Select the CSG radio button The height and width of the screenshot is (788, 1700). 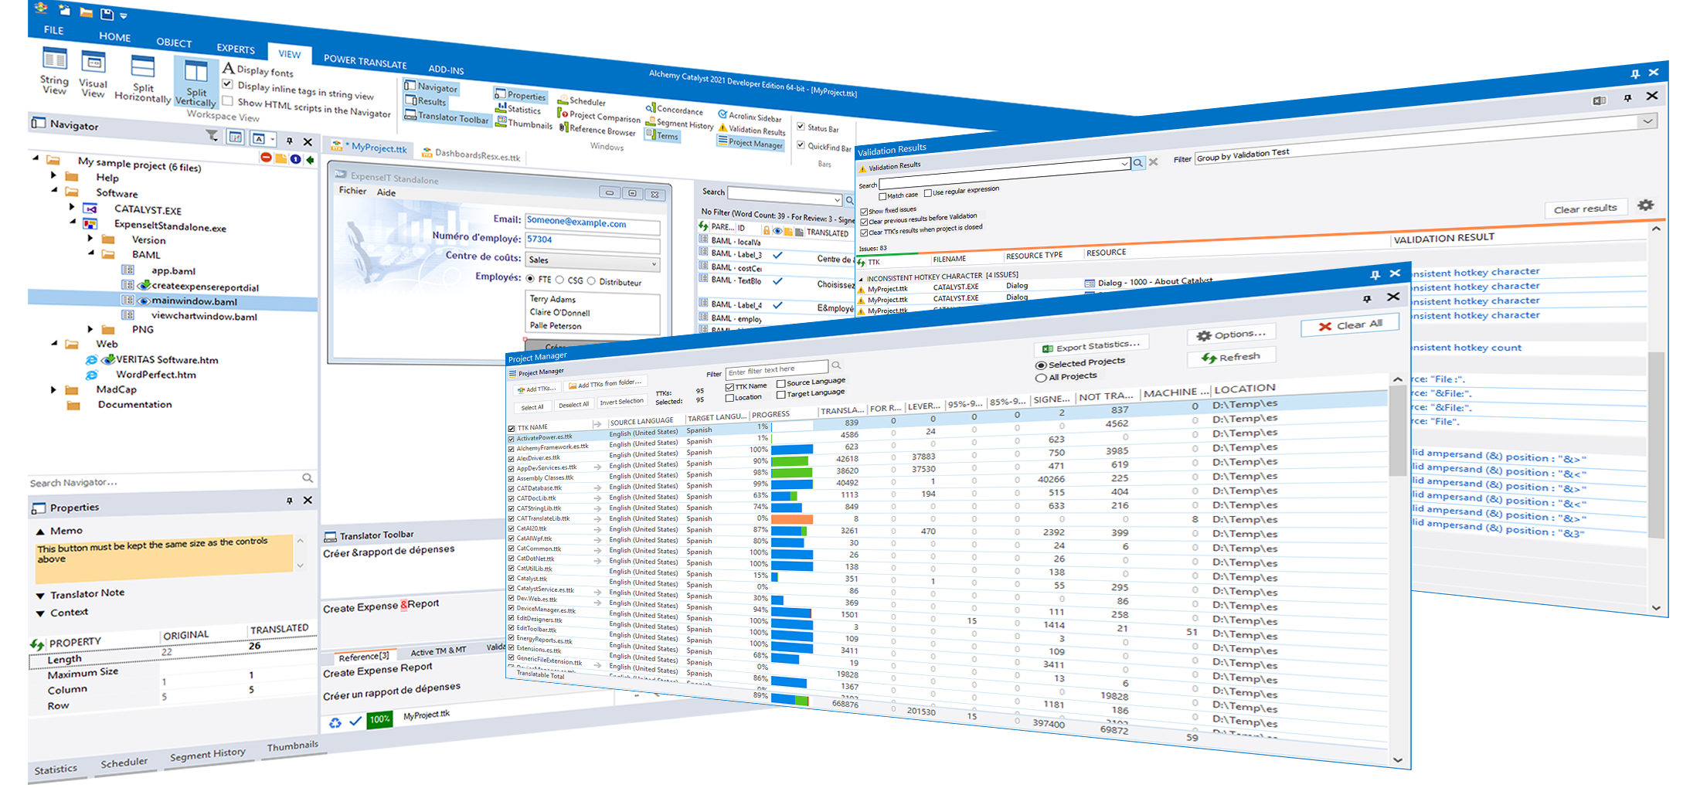559,280
